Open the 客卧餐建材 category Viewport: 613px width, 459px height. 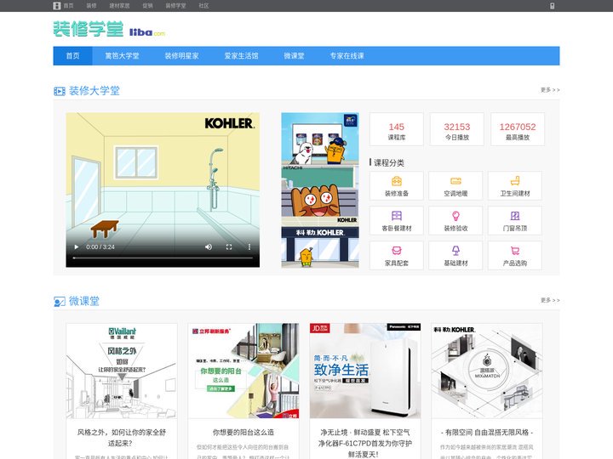[397, 220]
